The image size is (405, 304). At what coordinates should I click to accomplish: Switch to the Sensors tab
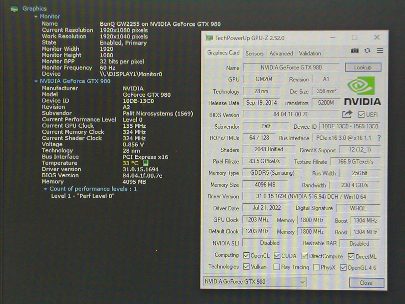(x=254, y=53)
